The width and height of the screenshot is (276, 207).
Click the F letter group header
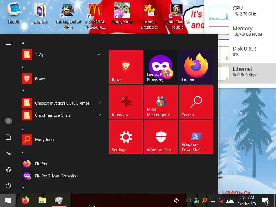pos(23,153)
